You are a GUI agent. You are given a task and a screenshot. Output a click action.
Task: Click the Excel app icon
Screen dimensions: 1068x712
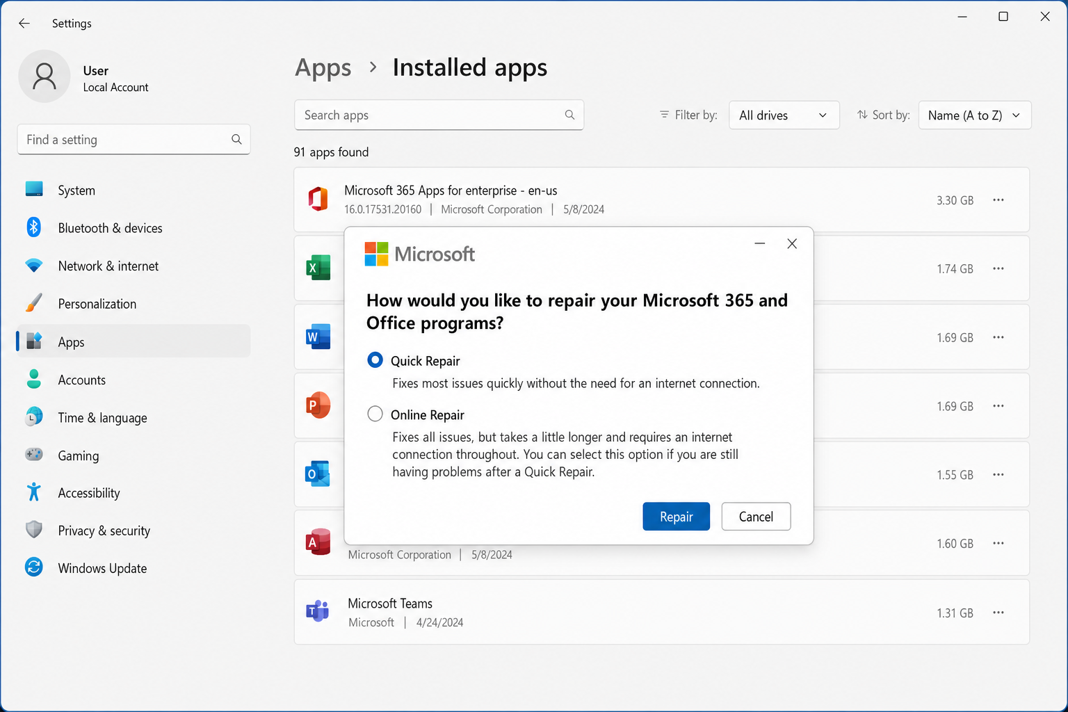(x=318, y=268)
